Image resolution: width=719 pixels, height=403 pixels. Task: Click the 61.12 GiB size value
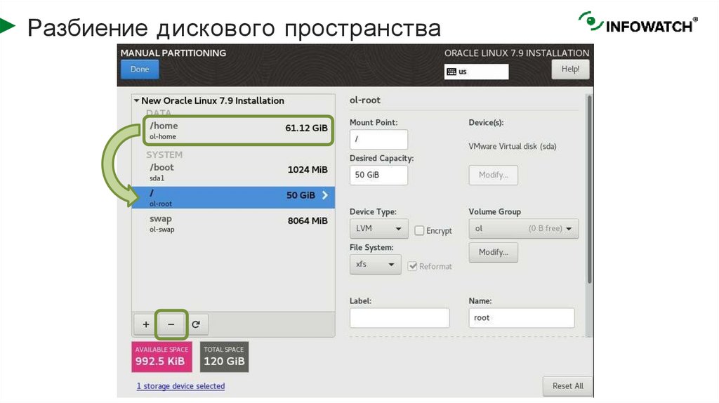(306, 128)
